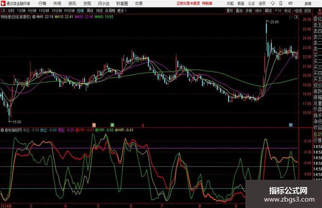The image size is (322, 208).
Task: Click the MA10: 22.41 indicator value
Action: click(64, 17)
